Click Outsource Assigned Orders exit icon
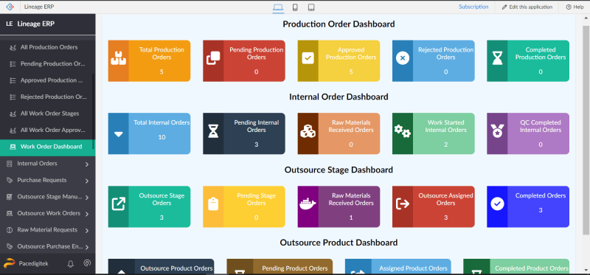Image resolution: width=590 pixels, height=275 pixels. [403, 204]
